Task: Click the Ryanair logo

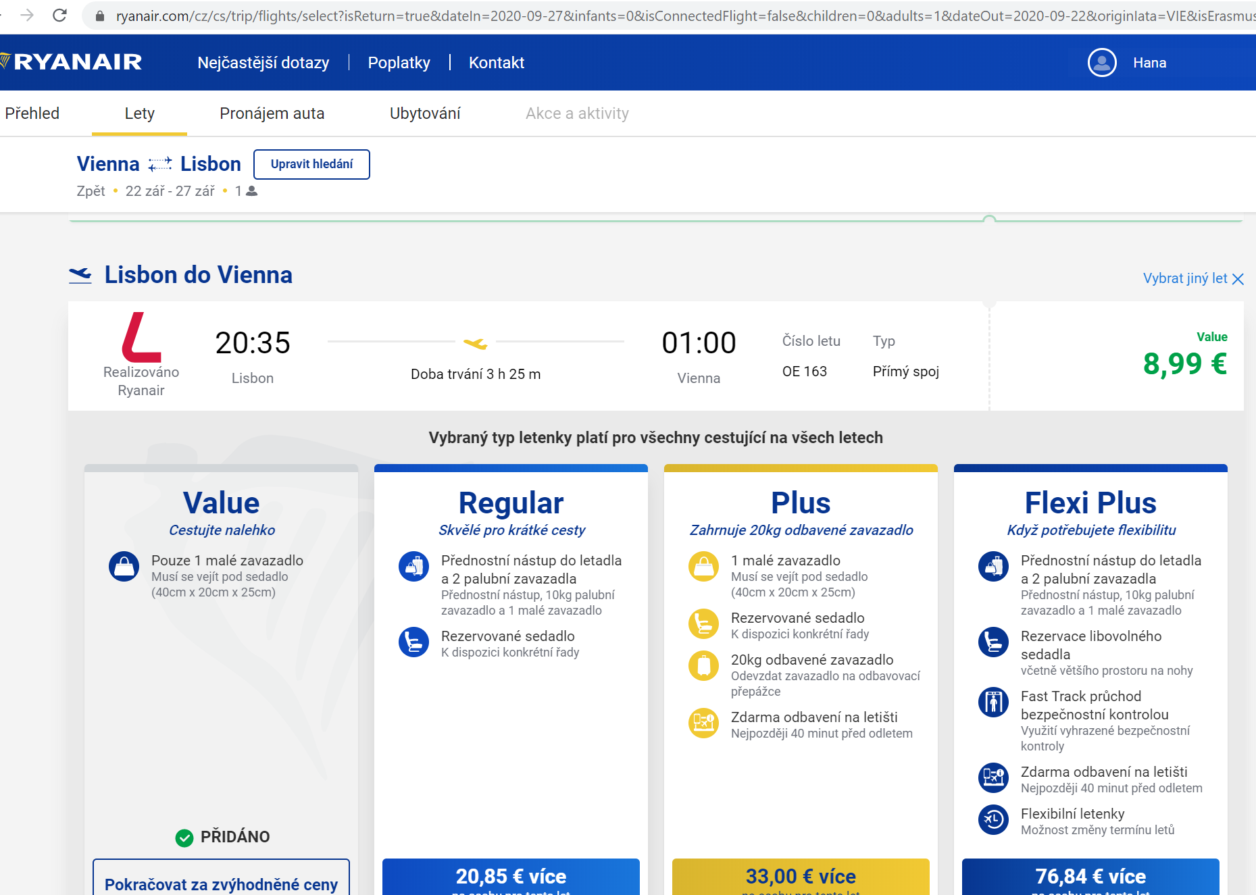Action: [71, 62]
